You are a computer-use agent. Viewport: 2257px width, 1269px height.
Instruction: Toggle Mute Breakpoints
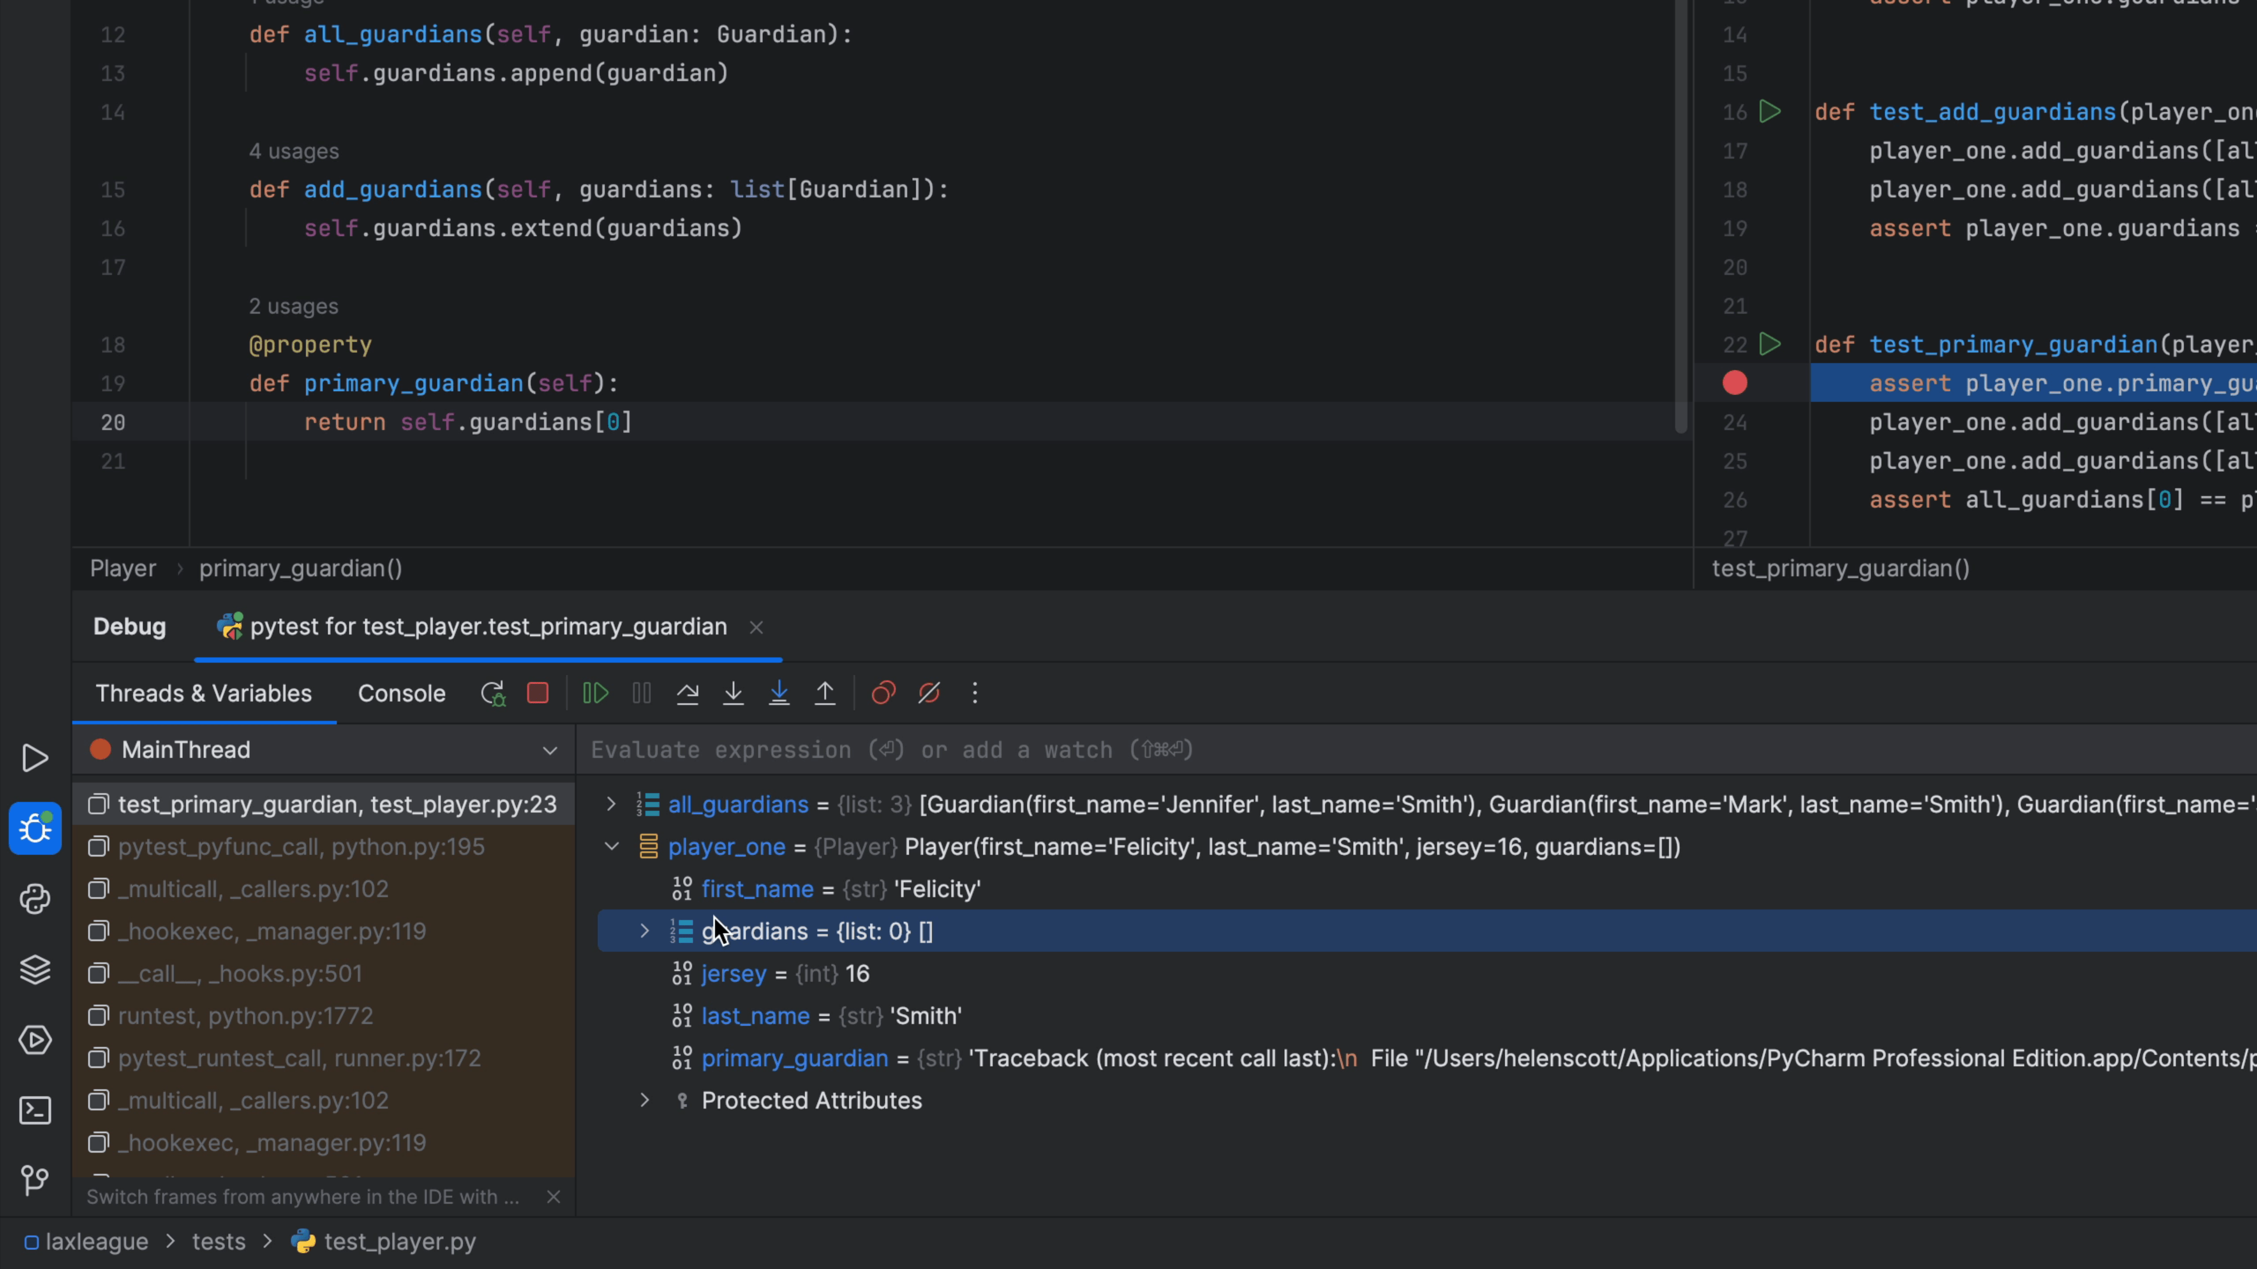click(x=929, y=694)
